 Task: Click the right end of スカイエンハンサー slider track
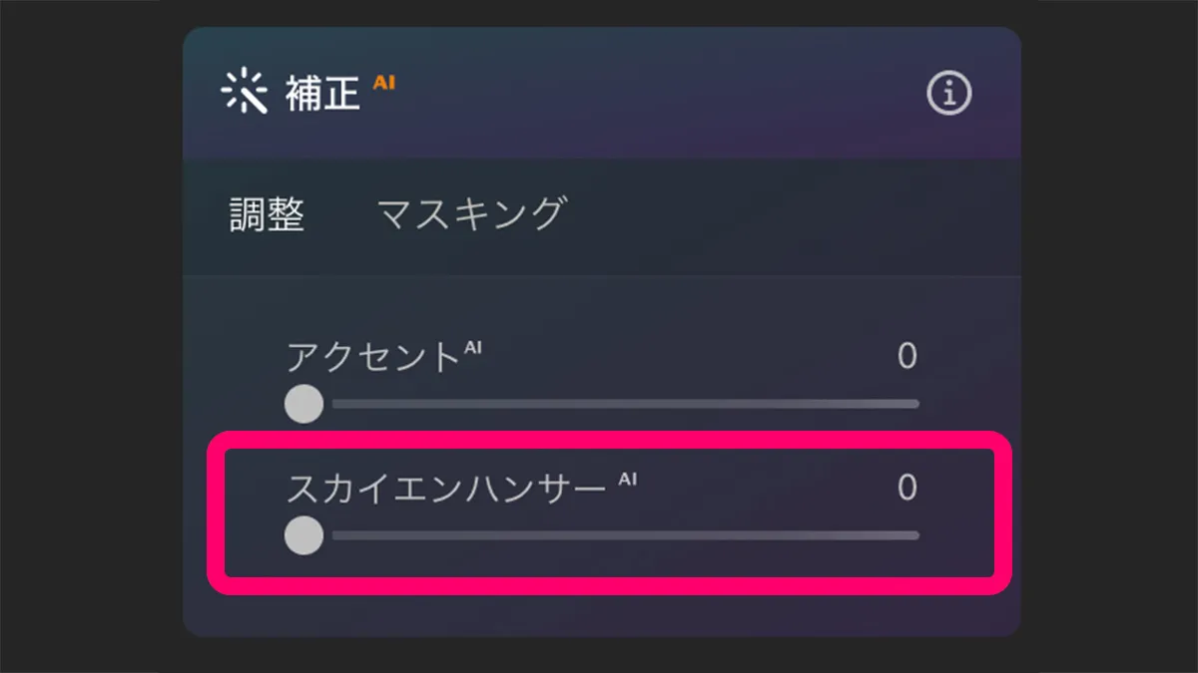[x=913, y=535]
